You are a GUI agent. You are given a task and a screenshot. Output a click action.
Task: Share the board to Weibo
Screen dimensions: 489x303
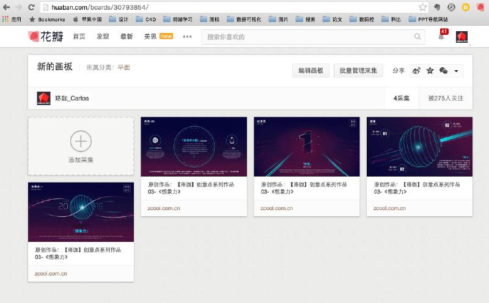click(416, 71)
